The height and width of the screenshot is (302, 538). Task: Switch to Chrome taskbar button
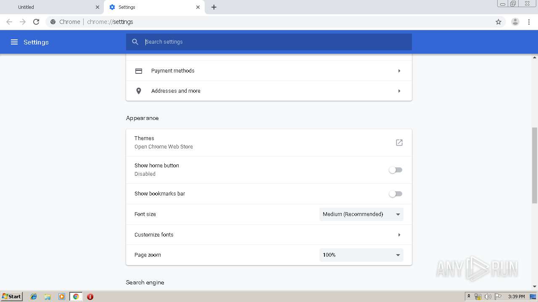pyautogui.click(x=76, y=297)
